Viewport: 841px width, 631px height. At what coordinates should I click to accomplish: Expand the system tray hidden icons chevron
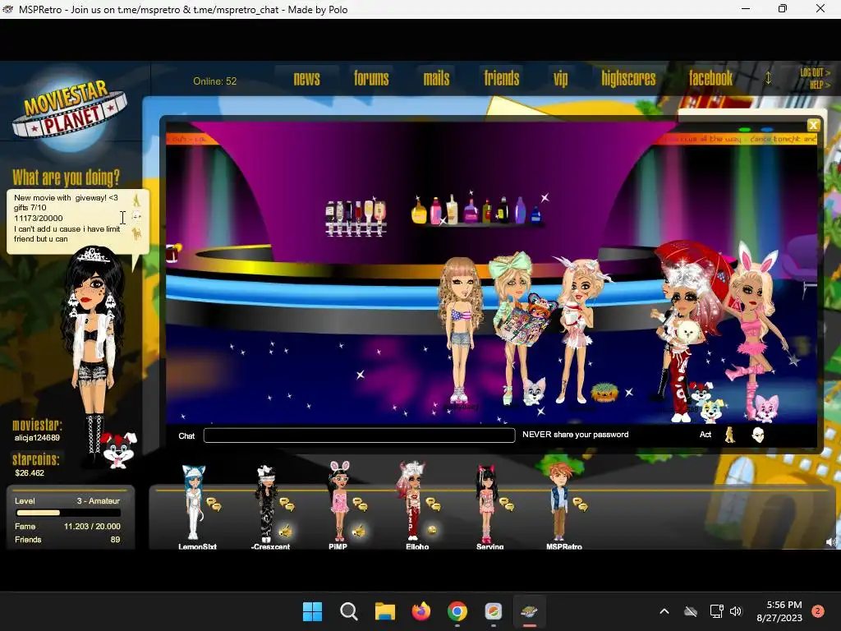664,611
